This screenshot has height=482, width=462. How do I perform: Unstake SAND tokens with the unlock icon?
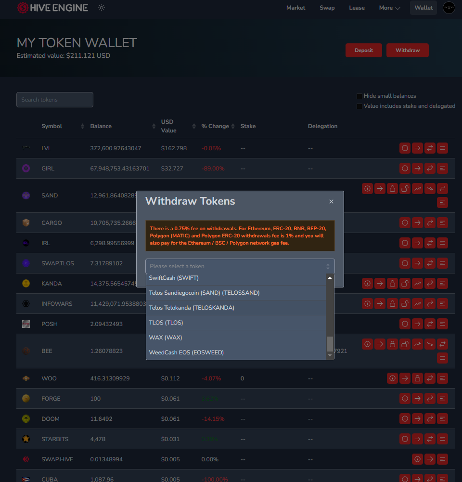(405, 189)
